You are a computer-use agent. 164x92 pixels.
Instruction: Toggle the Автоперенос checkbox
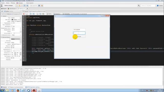tap(12, 26)
